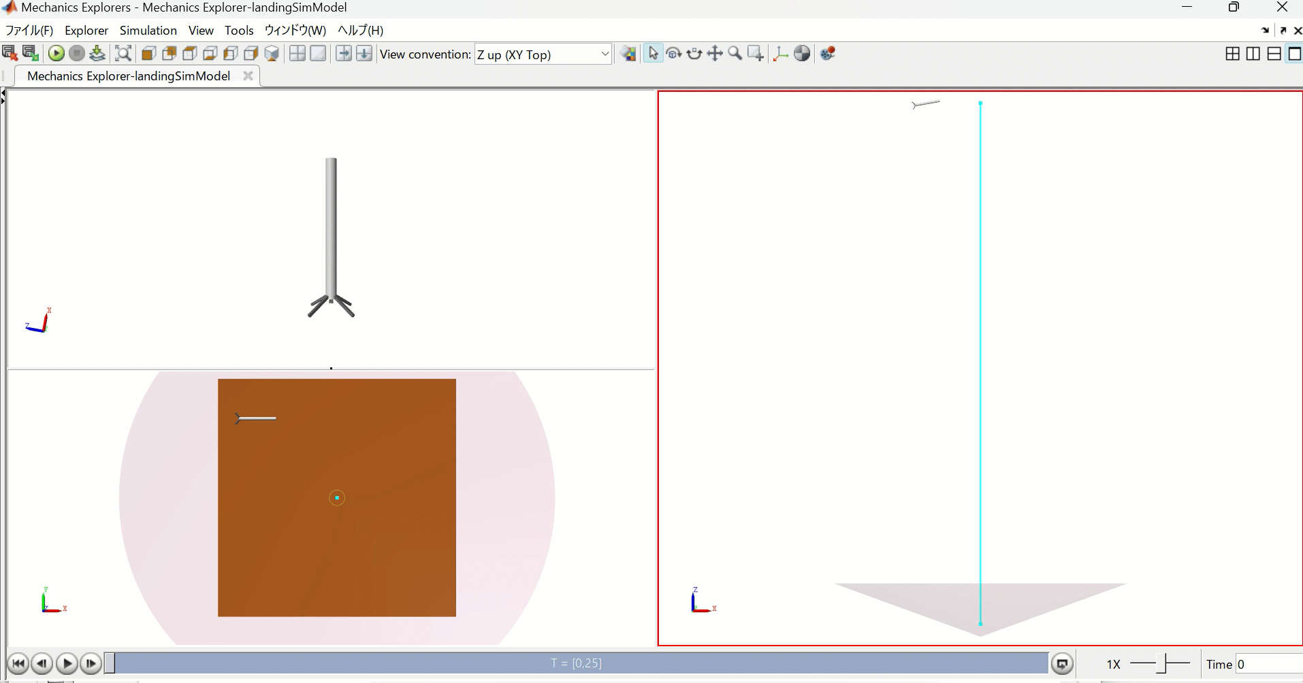Select the isometric view cube icon
This screenshot has width=1303, height=683.
[272, 54]
